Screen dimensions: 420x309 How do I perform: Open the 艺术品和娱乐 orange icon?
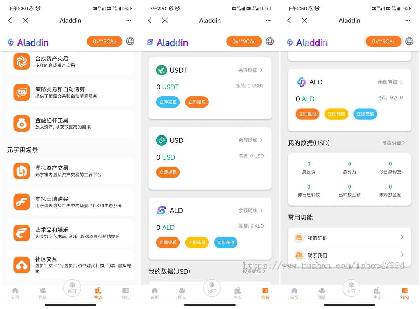(22, 233)
